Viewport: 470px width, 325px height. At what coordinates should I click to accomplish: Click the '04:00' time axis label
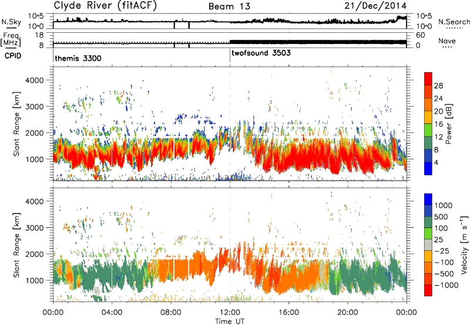(112, 313)
